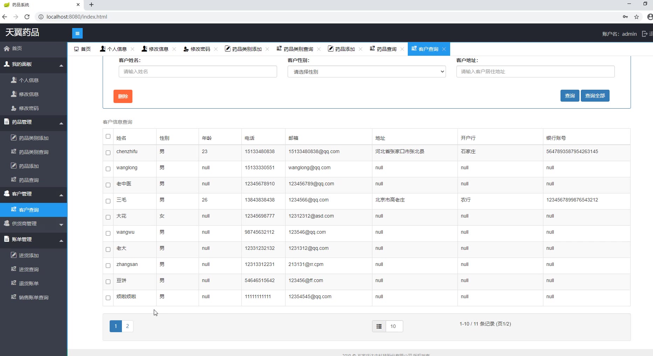Open 修改密码 in sidebar
The height and width of the screenshot is (356, 653).
pos(34,108)
